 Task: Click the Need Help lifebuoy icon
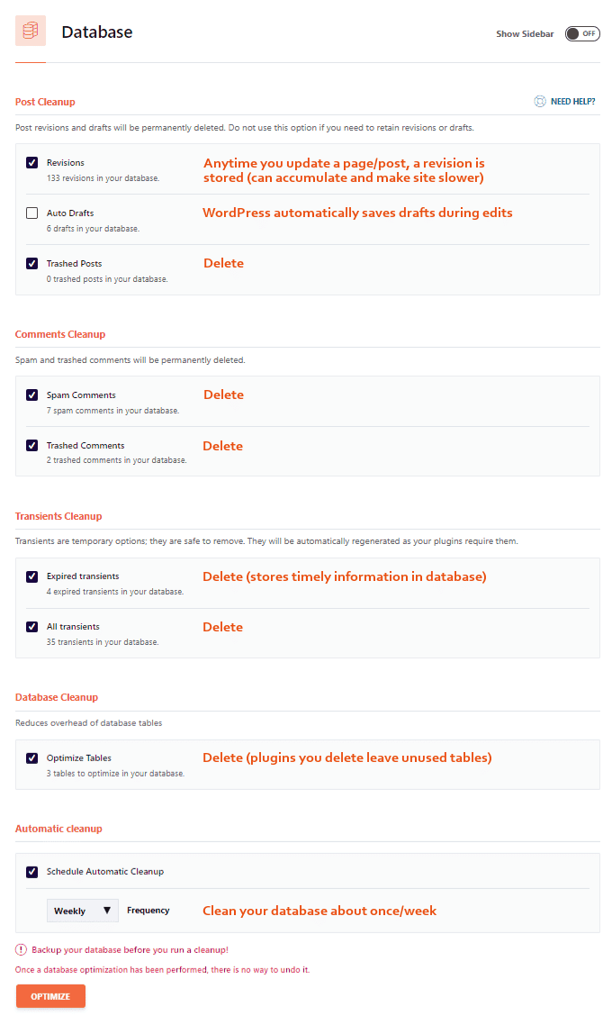540,102
